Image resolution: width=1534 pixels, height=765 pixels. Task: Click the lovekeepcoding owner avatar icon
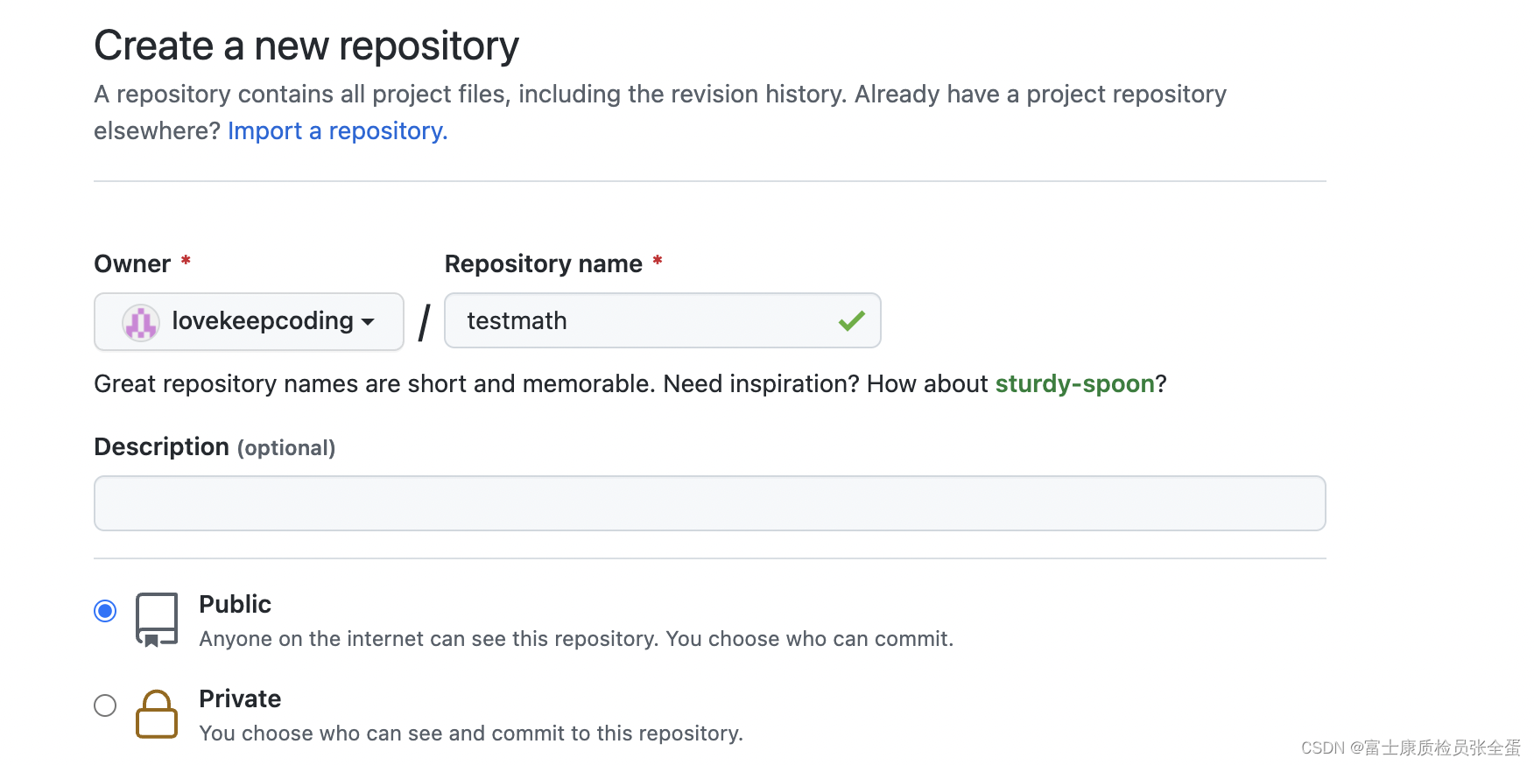140,322
